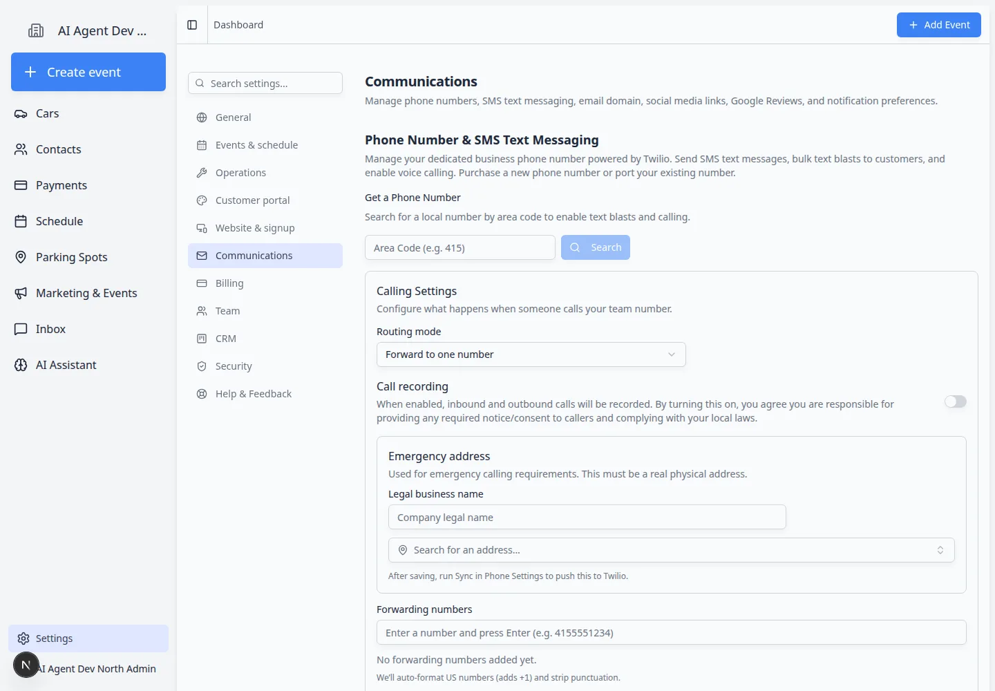Click the Company legal name field

(587, 517)
